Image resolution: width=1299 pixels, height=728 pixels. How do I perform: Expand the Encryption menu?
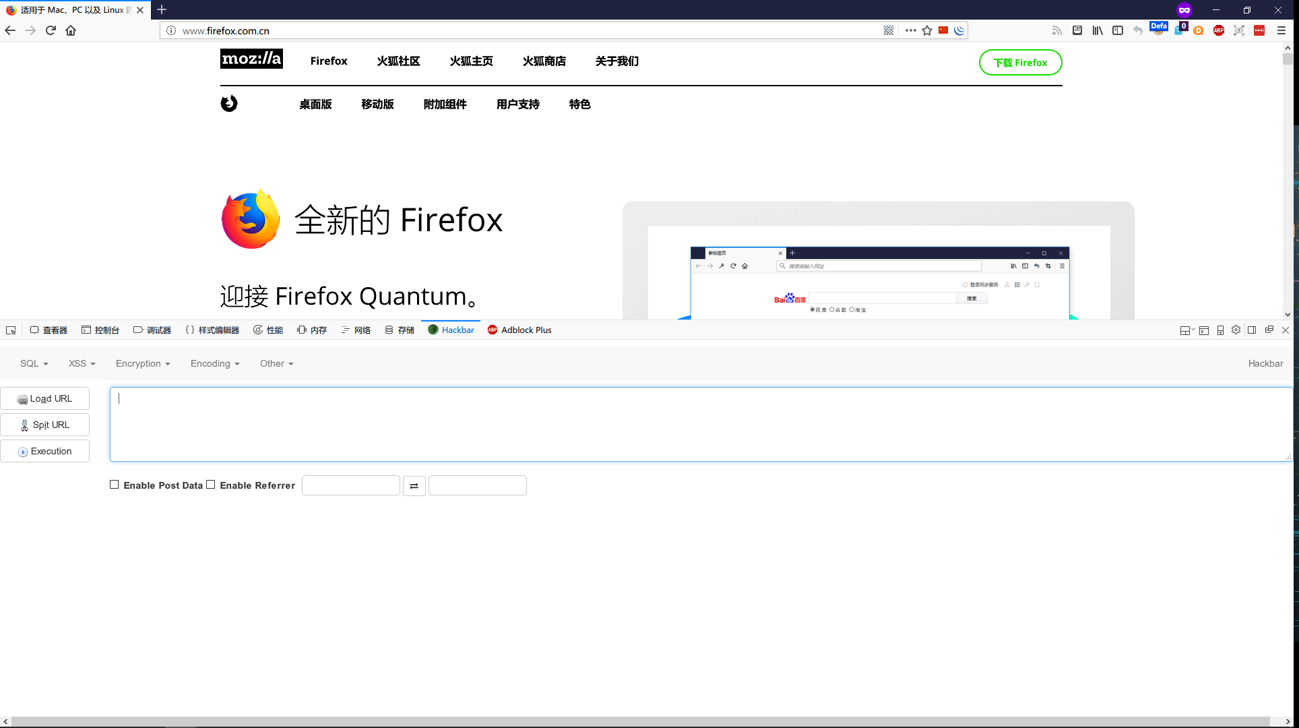142,363
